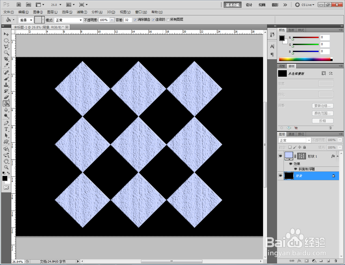Toggle the contiguous (连续的) checkbox

(x=153, y=20)
